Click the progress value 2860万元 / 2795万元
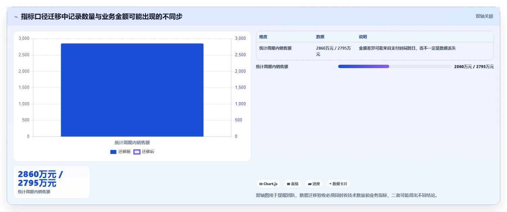The image size is (507, 212). tap(474, 67)
